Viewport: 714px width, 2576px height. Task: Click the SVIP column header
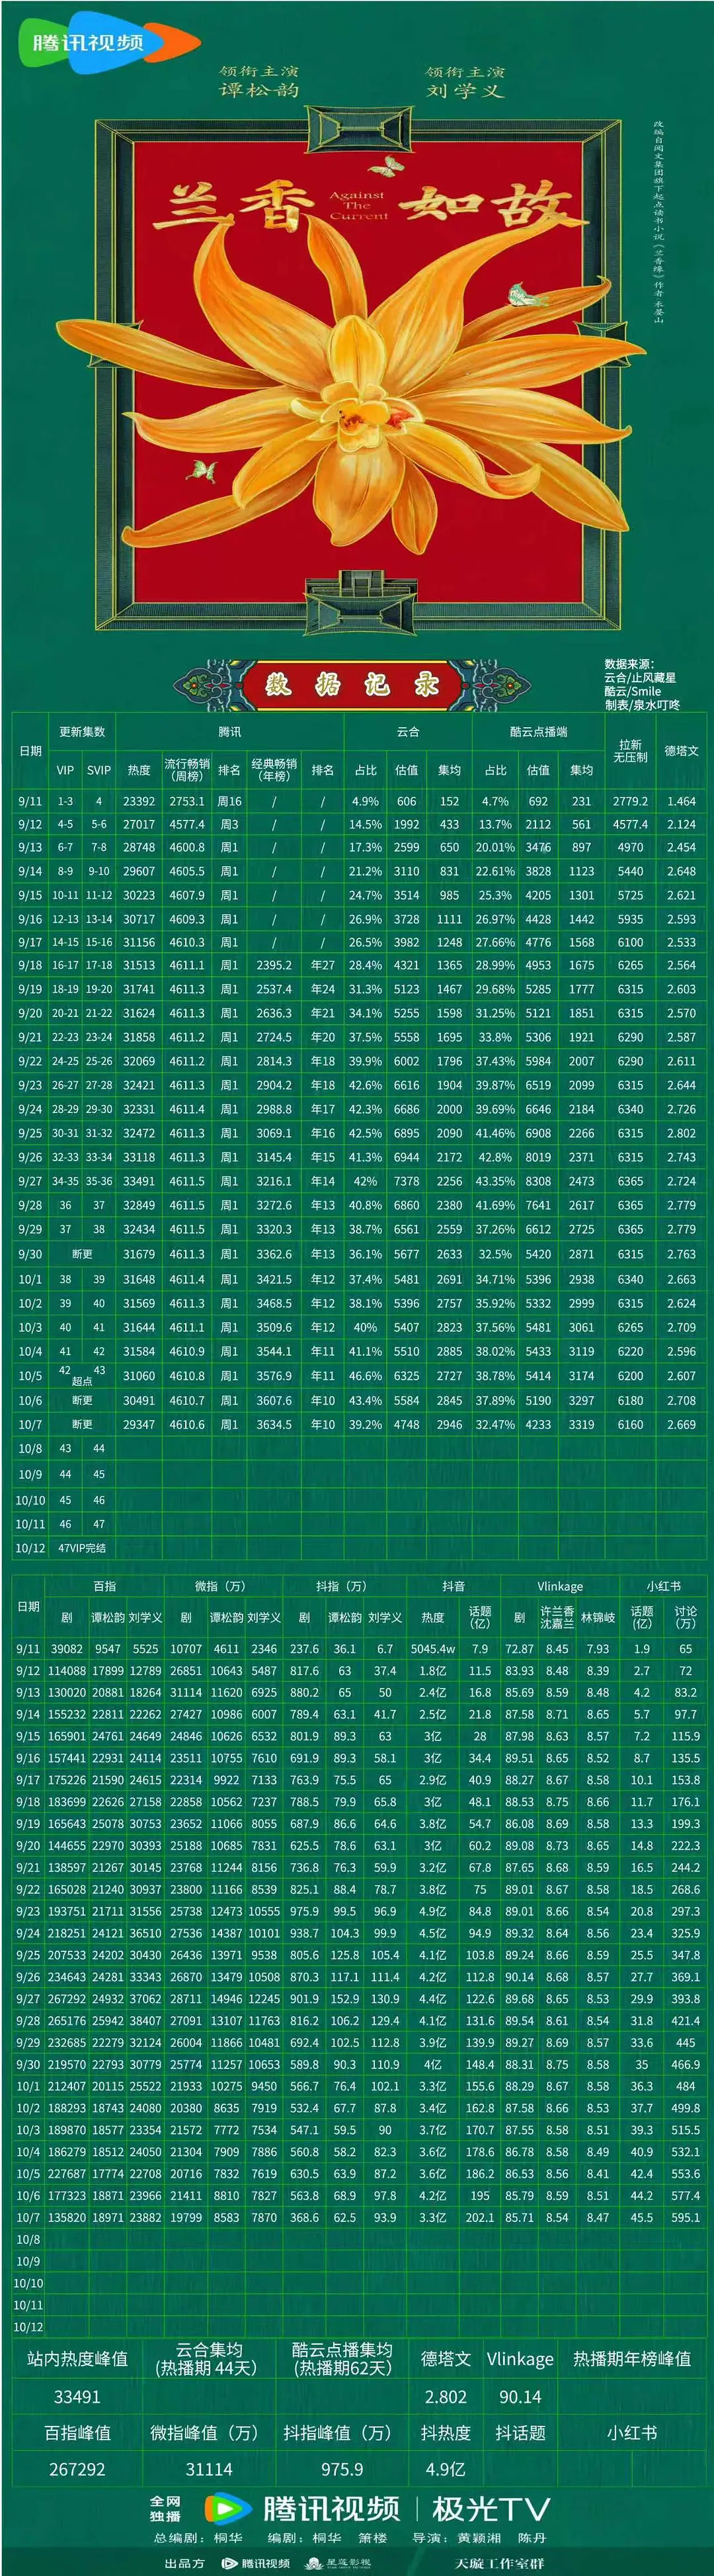[x=99, y=770]
